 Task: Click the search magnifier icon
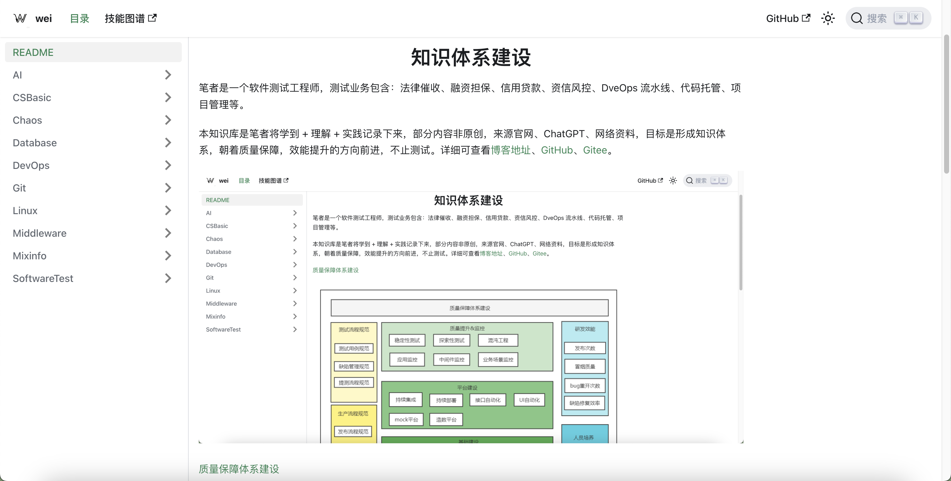click(x=856, y=18)
